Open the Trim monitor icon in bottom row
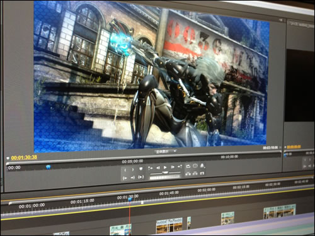This screenshot has width=315, height=236. [202, 173]
